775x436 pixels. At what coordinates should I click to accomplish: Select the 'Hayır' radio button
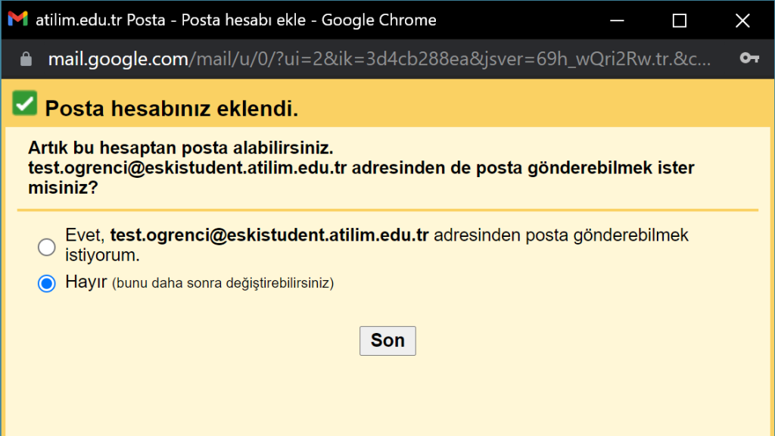pyautogui.click(x=46, y=284)
